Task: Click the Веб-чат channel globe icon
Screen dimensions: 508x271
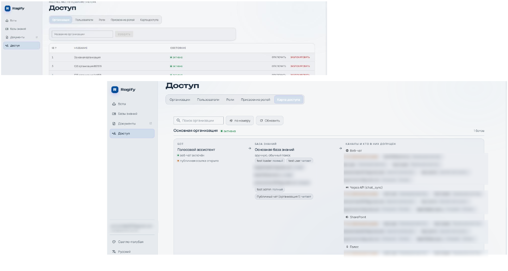Action: point(347,151)
